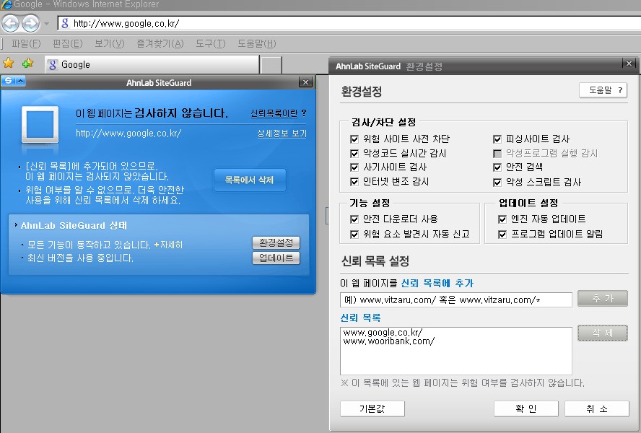Toggle 엔진 자동 업데이트 checkbox
Viewport: 641px width, 433px height.
point(502,219)
